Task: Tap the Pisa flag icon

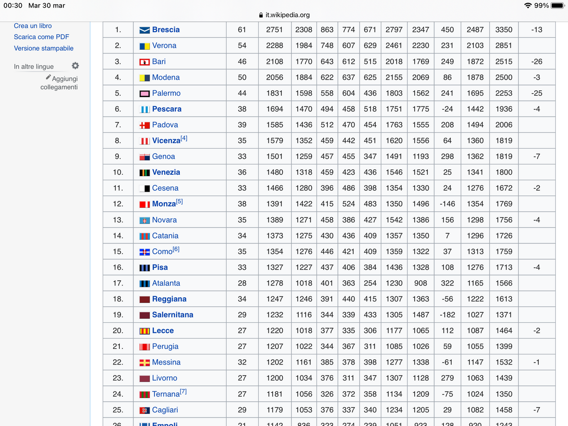Action: (x=144, y=267)
